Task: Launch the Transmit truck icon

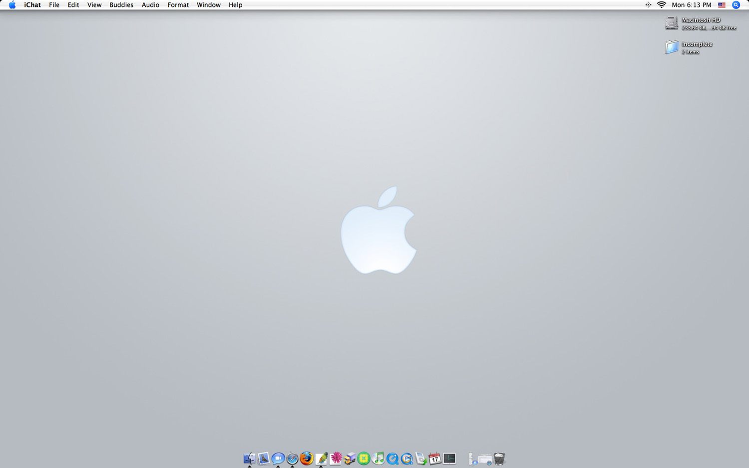Action: coord(350,459)
